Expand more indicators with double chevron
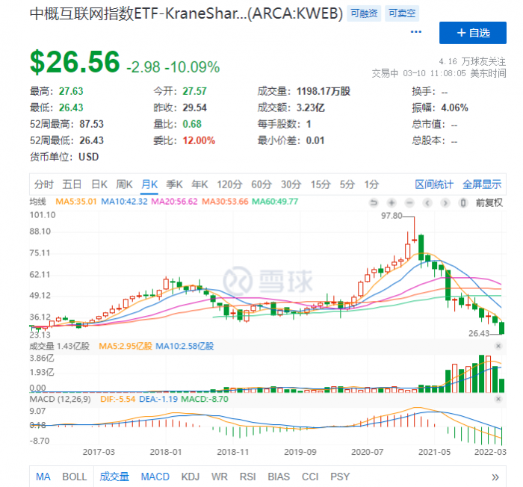Image resolution: width=523 pixels, height=487 pixels. (x=495, y=477)
